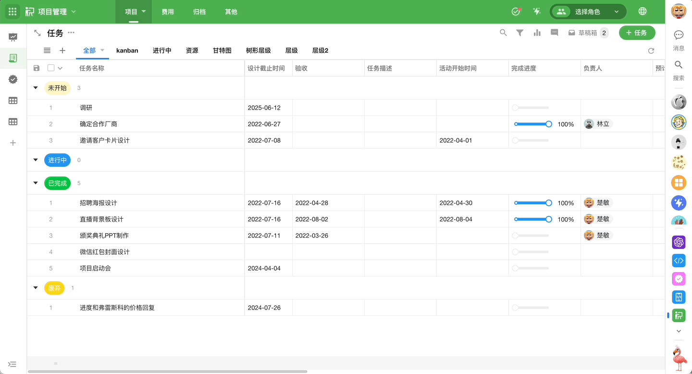This screenshot has height=374, width=692.
Task: Add a new page with left sidebar plus
Action: tap(13, 143)
